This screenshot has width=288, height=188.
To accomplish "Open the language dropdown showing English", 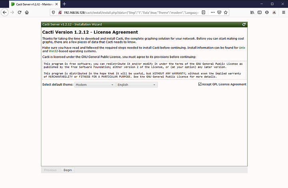I will 137,85.
